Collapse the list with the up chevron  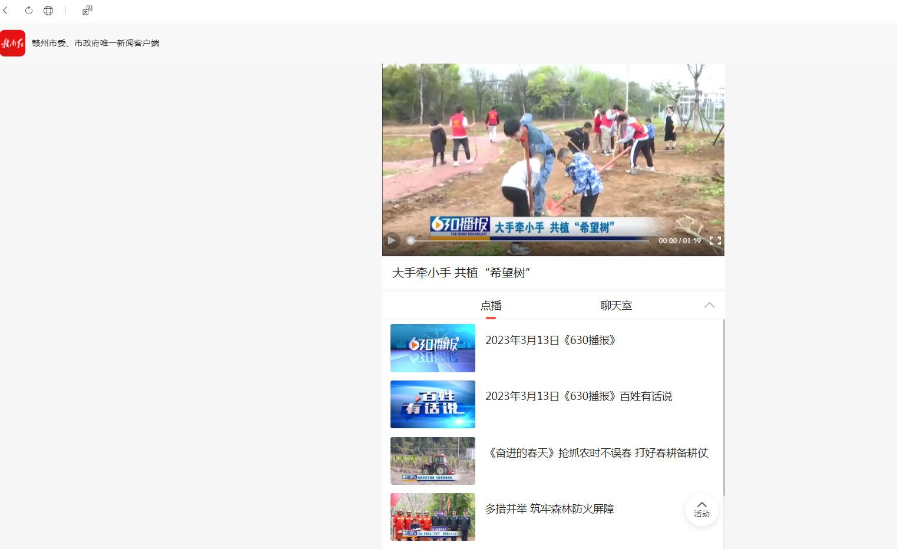pos(709,305)
